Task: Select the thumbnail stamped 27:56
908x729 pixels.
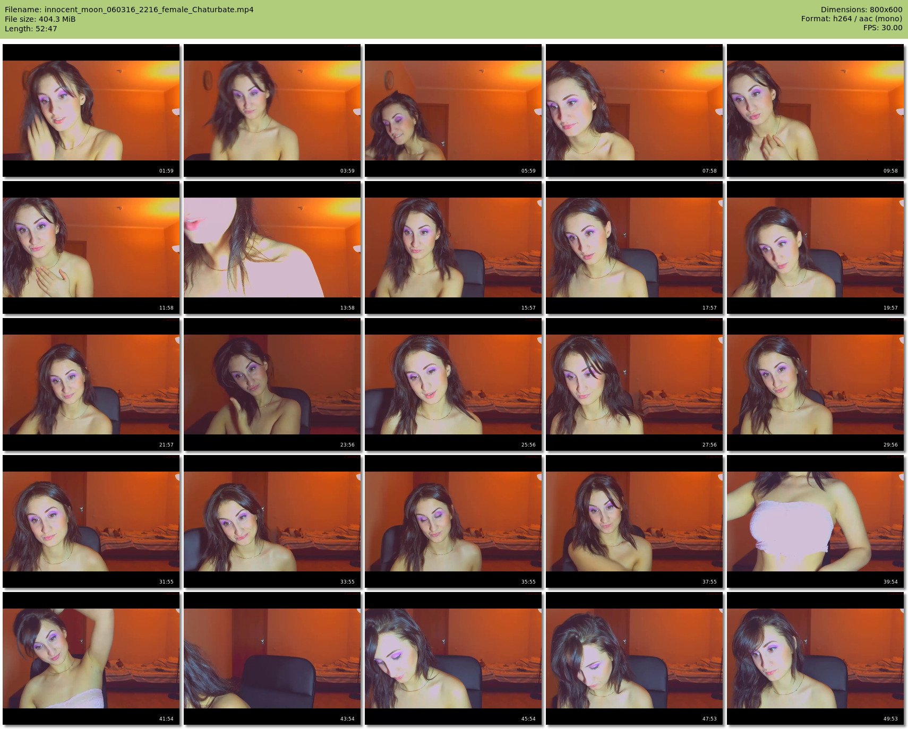Action: pos(635,384)
